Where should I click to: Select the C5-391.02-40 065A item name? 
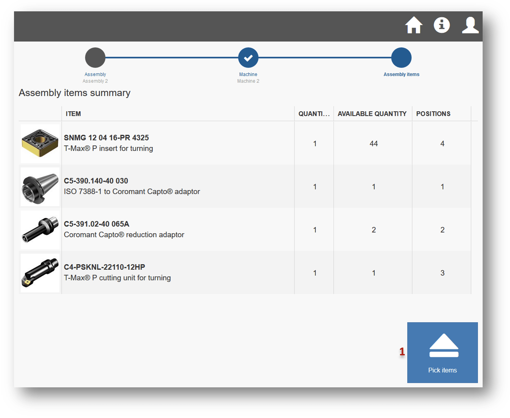[96, 224]
